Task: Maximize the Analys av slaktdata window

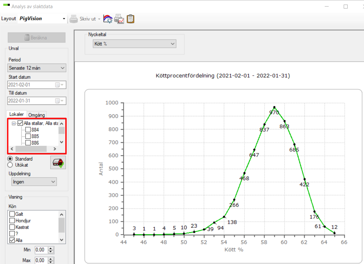Action: 346,7
